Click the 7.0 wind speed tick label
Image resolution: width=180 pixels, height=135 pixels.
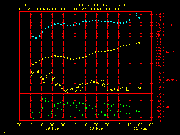click(161, 70)
